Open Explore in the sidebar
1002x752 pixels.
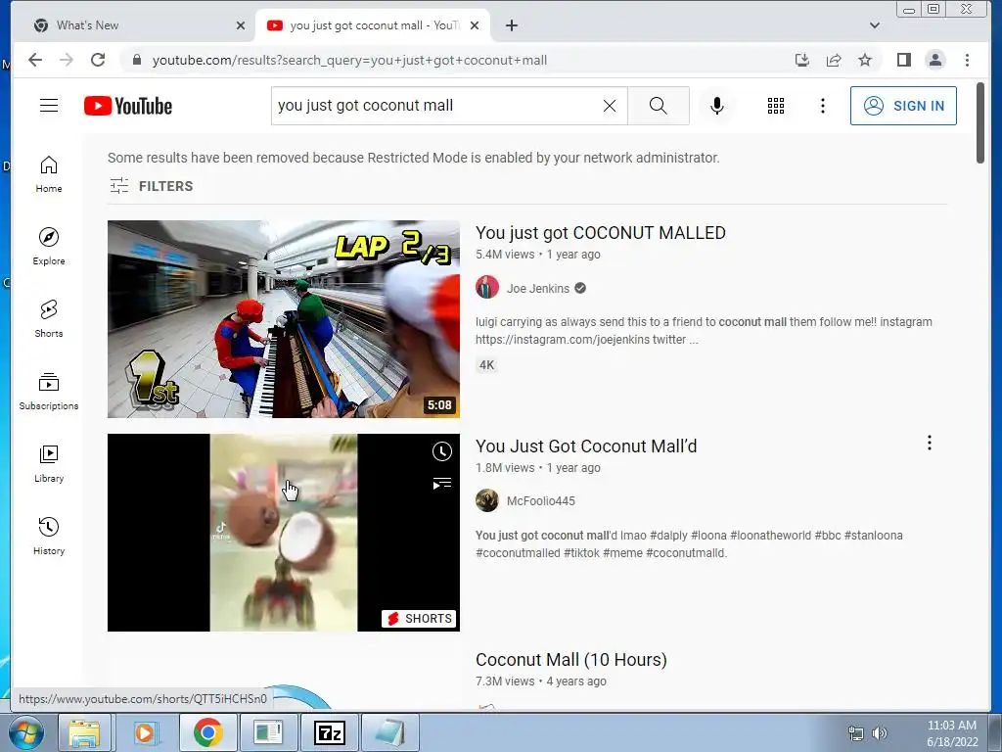tap(49, 246)
